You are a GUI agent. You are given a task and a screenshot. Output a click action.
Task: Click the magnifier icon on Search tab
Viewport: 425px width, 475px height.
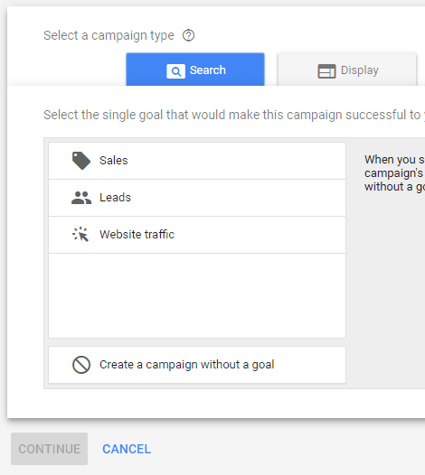(175, 71)
